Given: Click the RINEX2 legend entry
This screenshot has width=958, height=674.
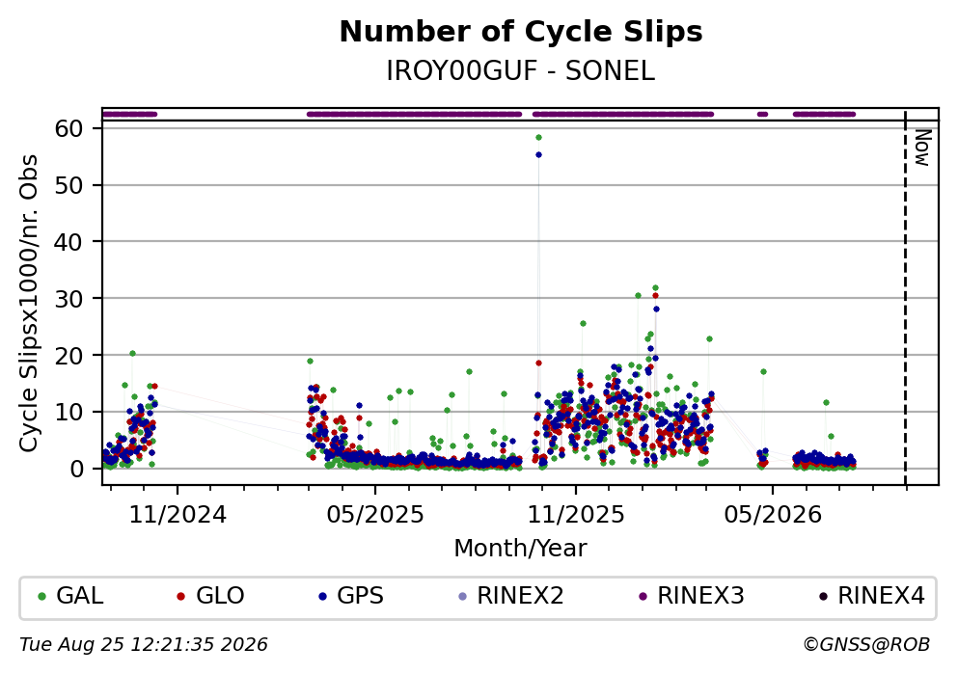Looking at the screenshot, I should (510, 596).
